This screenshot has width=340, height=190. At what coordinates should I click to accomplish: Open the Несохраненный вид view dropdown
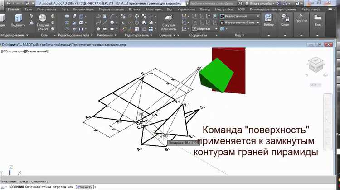tap(240, 23)
